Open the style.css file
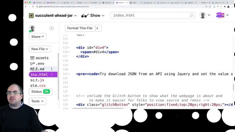Image resolution: width=235 pixels, height=132 pixels. coord(38,85)
